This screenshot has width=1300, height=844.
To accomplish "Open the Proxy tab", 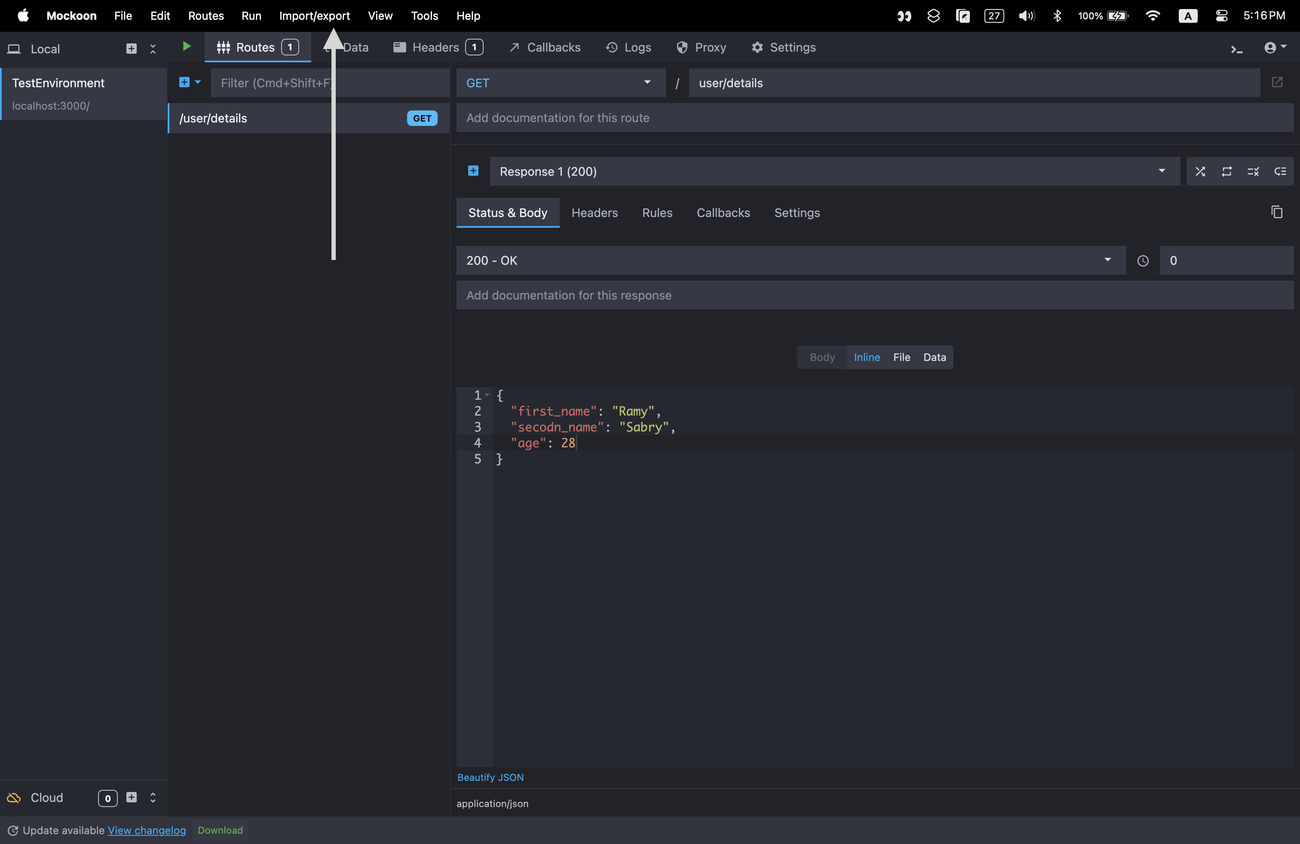I will pyautogui.click(x=701, y=48).
